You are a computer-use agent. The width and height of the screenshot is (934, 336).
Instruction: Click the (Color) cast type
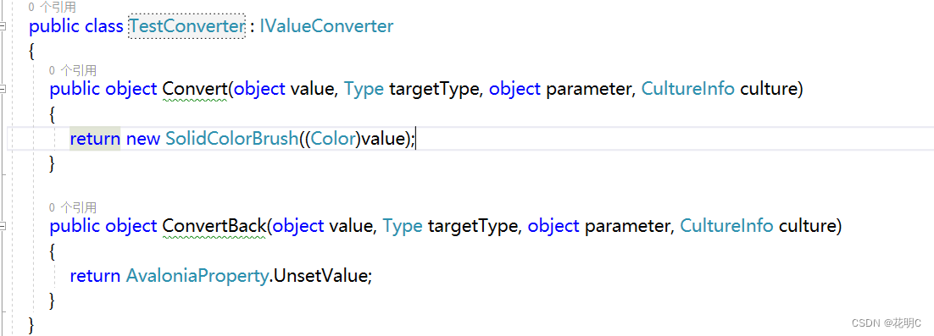(333, 139)
